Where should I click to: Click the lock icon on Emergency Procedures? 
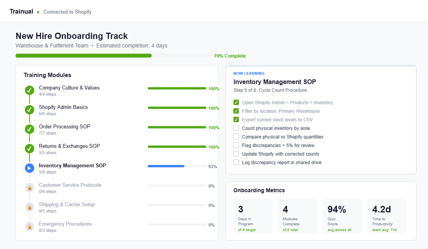pos(30,226)
